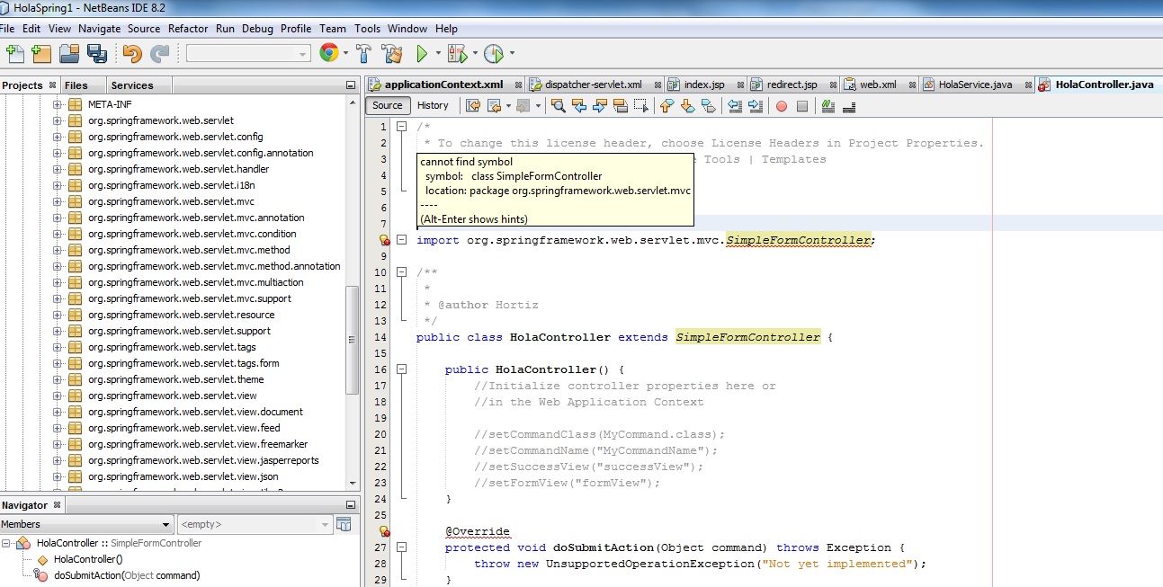Screen dimensions: 1163x587
Task: Open the Run Project dropdown arrow
Action: 438,54
